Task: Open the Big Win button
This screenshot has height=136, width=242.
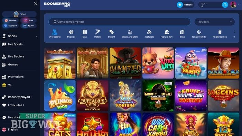Action: 28,26
